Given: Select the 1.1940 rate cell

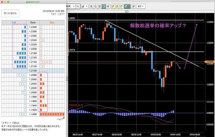Looking at the screenshot, I should (33, 106).
